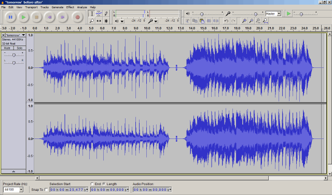Open the Length time format dropdown

[x=128, y=190]
